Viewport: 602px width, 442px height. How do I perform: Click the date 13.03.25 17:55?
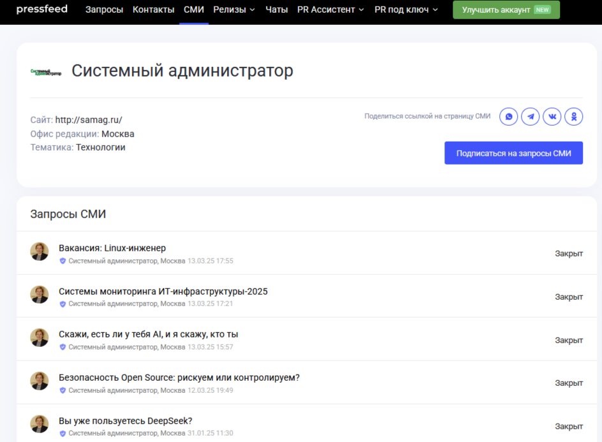(210, 261)
